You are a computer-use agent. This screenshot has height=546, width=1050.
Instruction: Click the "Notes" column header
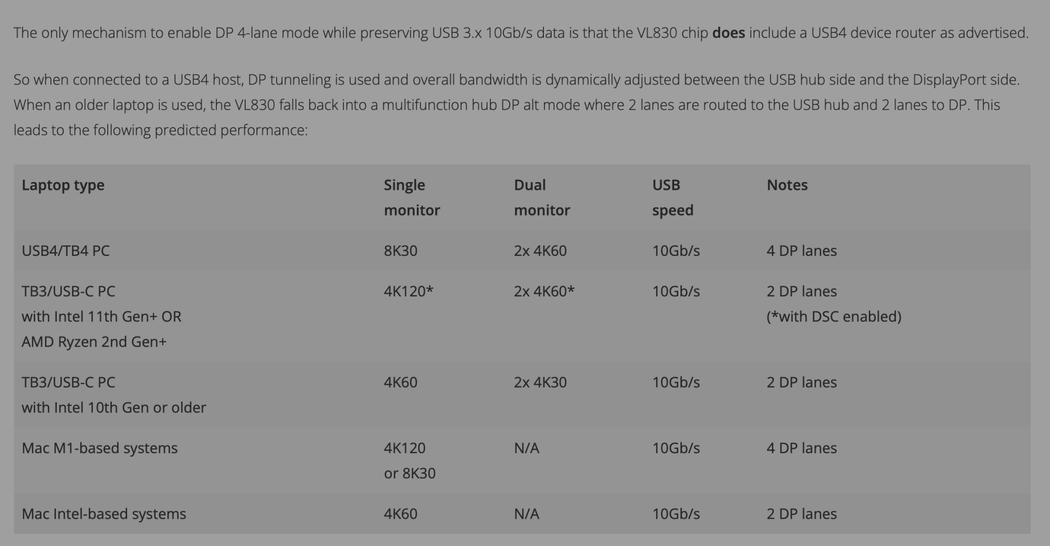(x=787, y=185)
